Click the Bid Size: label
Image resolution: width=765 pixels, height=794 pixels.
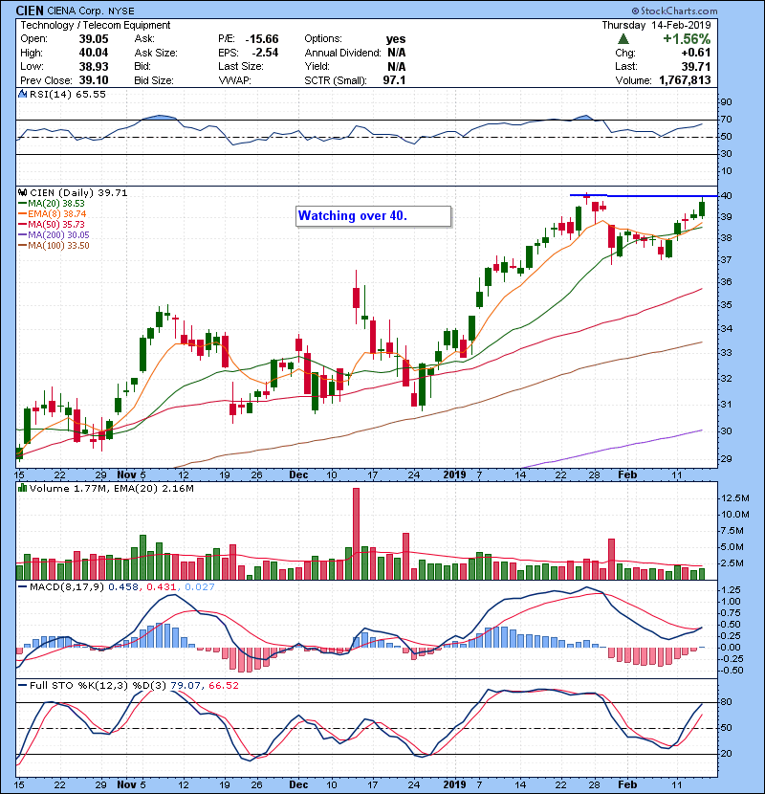tap(154, 80)
